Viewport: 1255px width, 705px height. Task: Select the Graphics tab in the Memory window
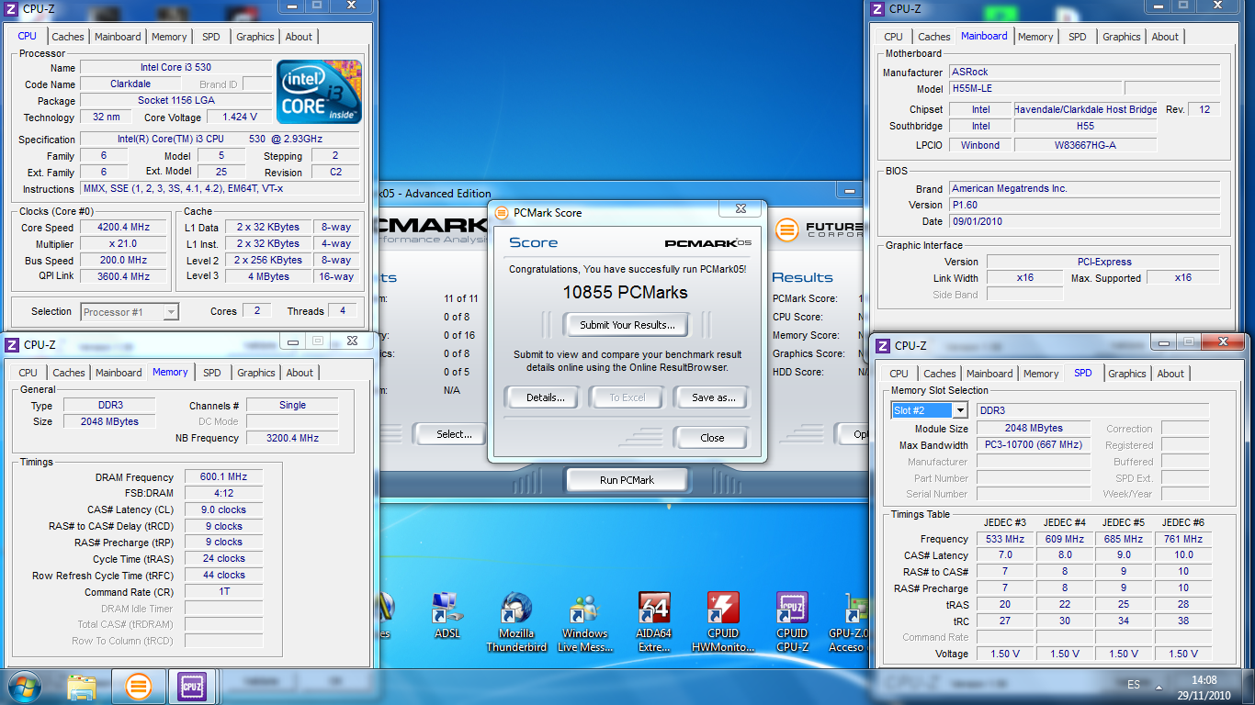click(x=256, y=373)
